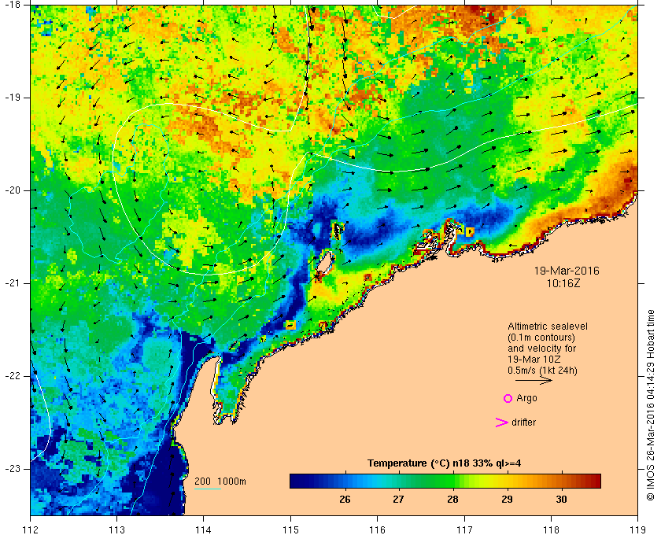This screenshot has width=661, height=535.
Task: Click the '19-Mar-2016' date label
Action: coord(567,271)
